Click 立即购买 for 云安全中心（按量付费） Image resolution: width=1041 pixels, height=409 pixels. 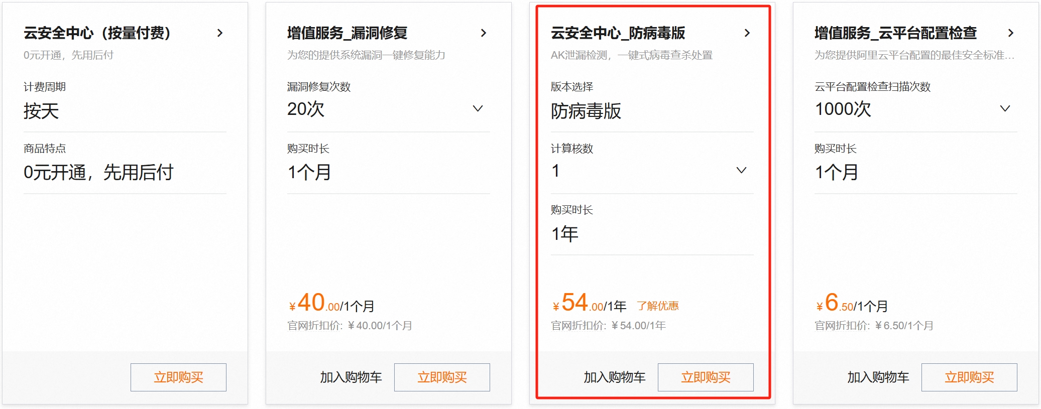(178, 377)
